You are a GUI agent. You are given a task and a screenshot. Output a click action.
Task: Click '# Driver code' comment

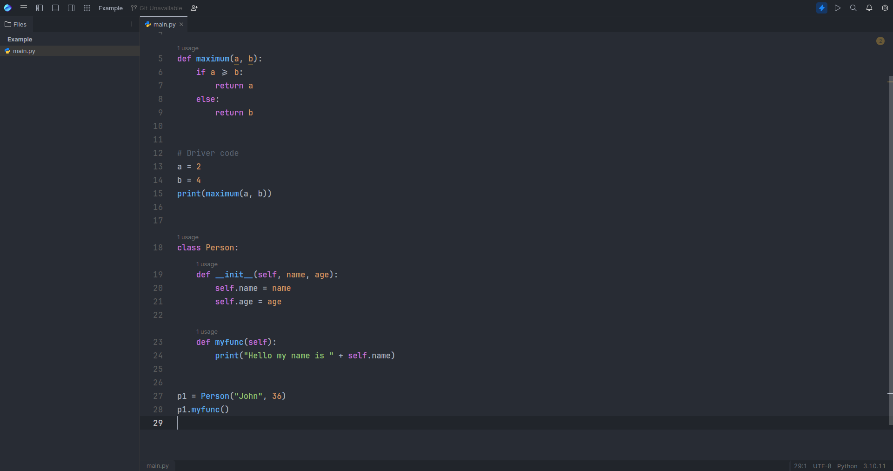tap(208, 153)
